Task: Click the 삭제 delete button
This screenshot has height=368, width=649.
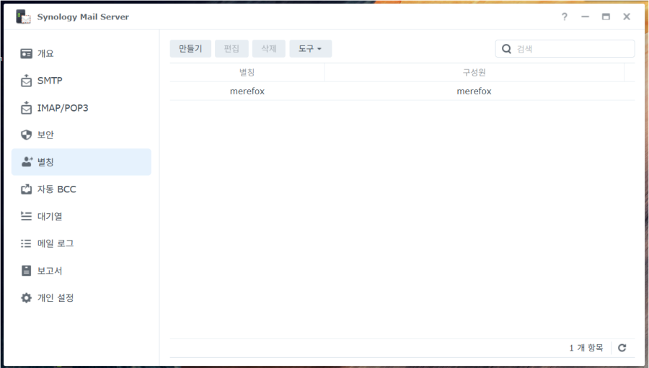Action: pyautogui.click(x=268, y=49)
